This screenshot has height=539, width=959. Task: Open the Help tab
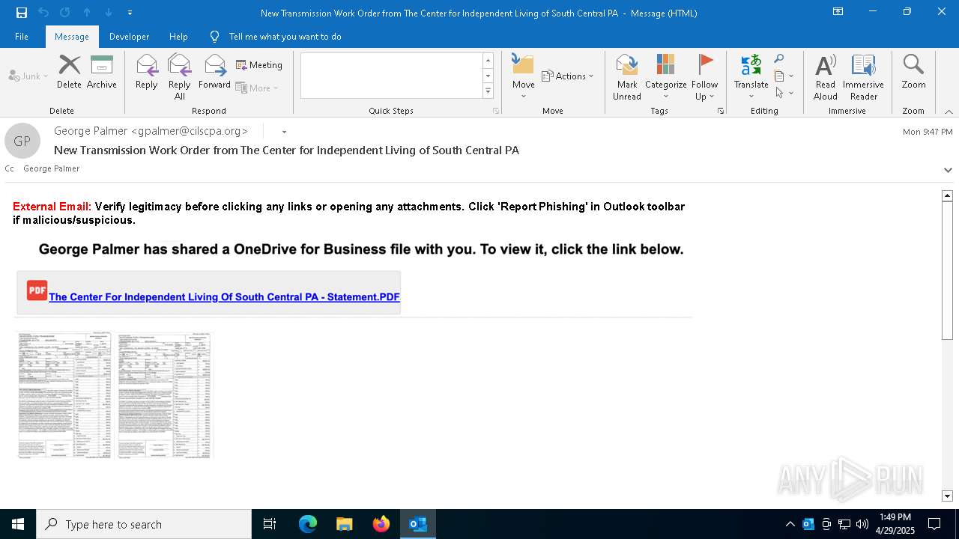pos(178,37)
